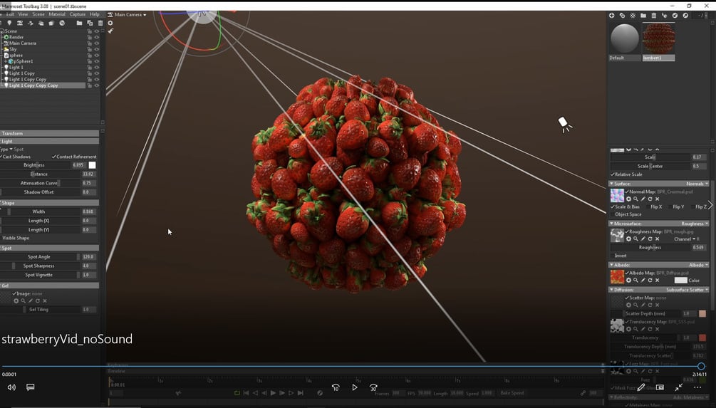Lock the Main Camera row's lock icon

coord(90,43)
